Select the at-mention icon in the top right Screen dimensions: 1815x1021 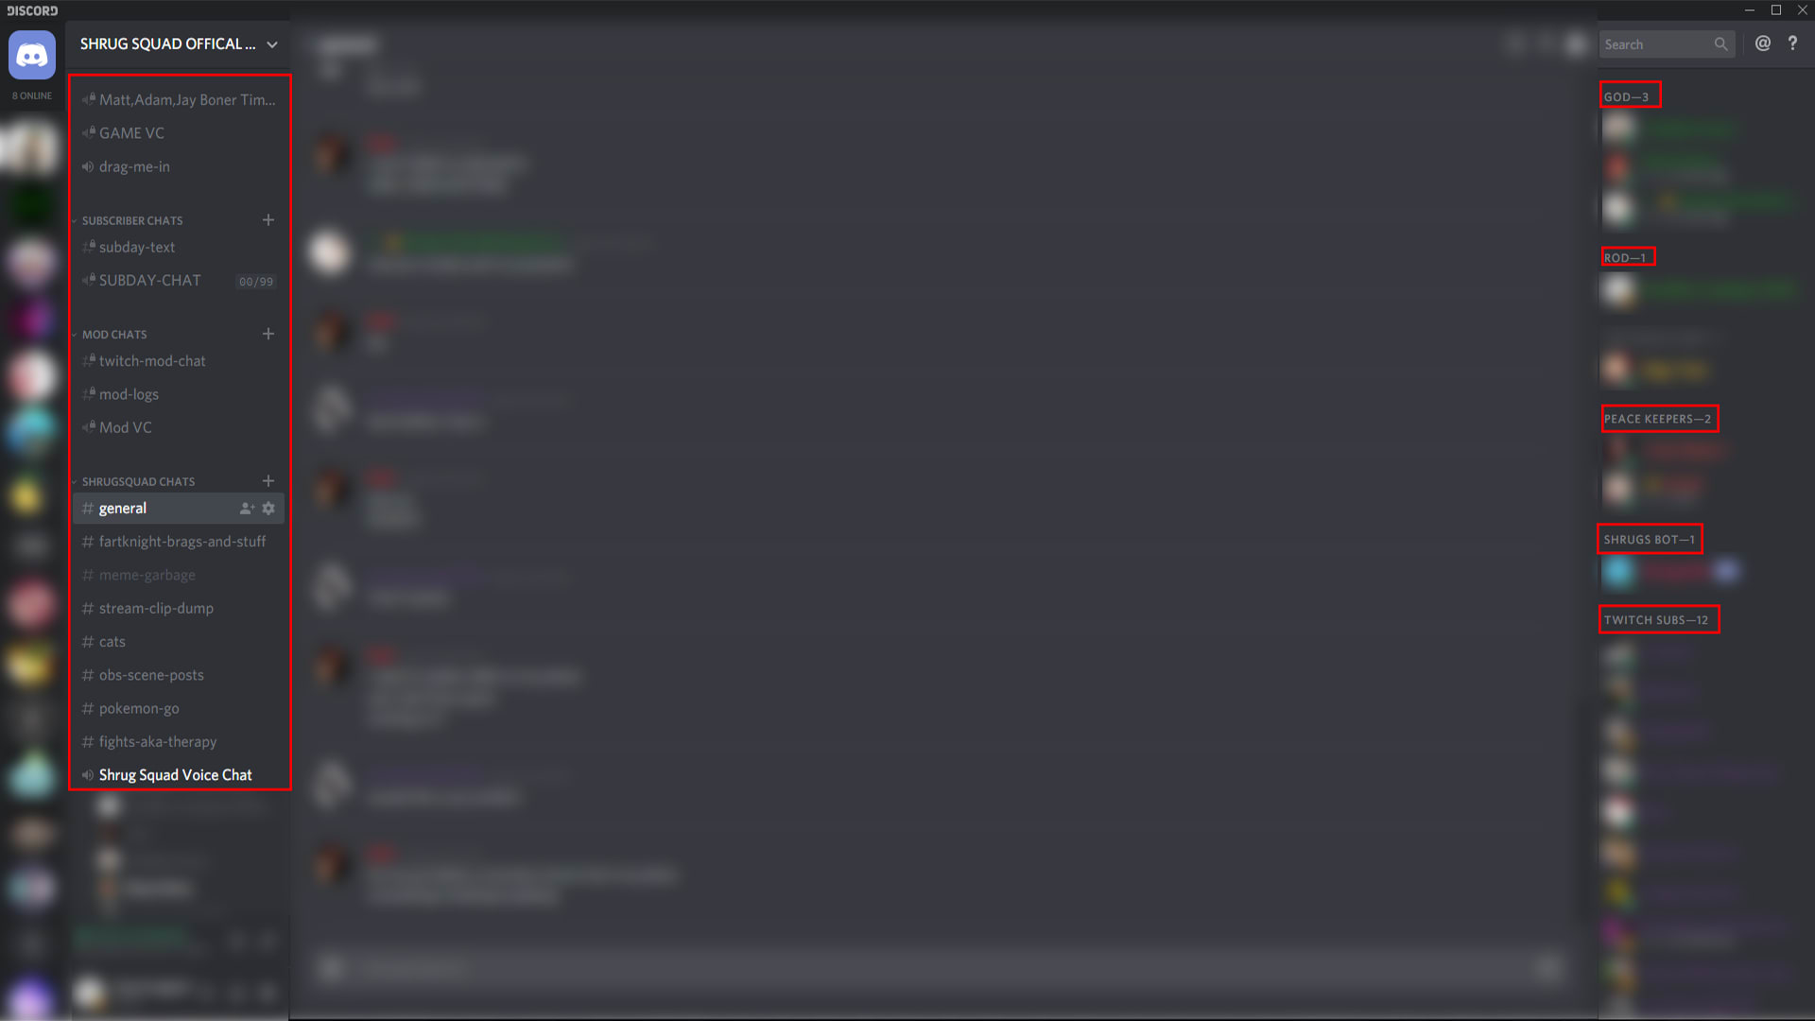[x=1763, y=43]
